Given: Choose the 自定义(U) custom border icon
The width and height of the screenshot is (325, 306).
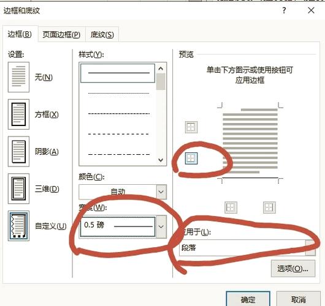Looking at the screenshot, I should pos(18,226).
